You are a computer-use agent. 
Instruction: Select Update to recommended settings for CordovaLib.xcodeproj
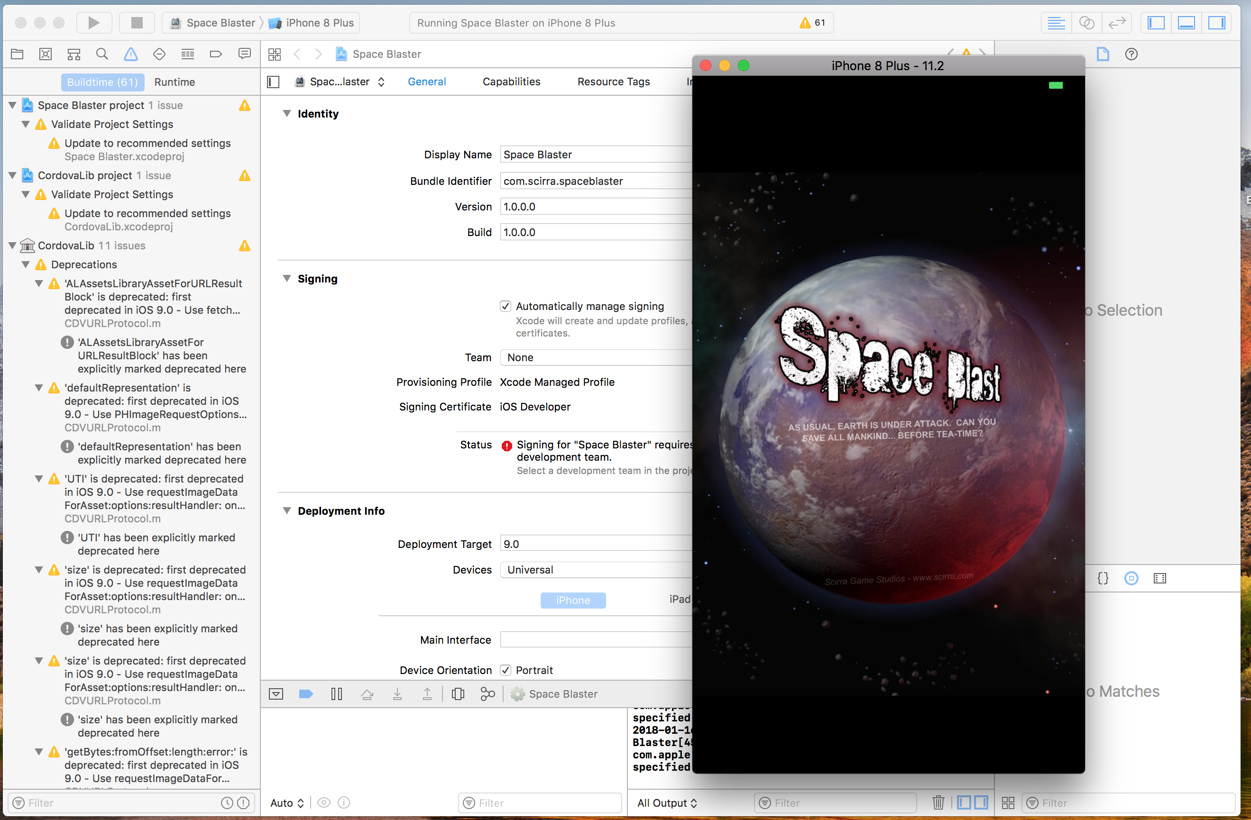[x=147, y=213]
